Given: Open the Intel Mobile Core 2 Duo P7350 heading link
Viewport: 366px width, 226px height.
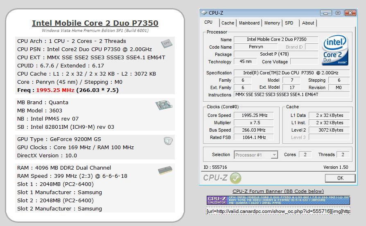Looking at the screenshot, I should (x=95, y=23).
